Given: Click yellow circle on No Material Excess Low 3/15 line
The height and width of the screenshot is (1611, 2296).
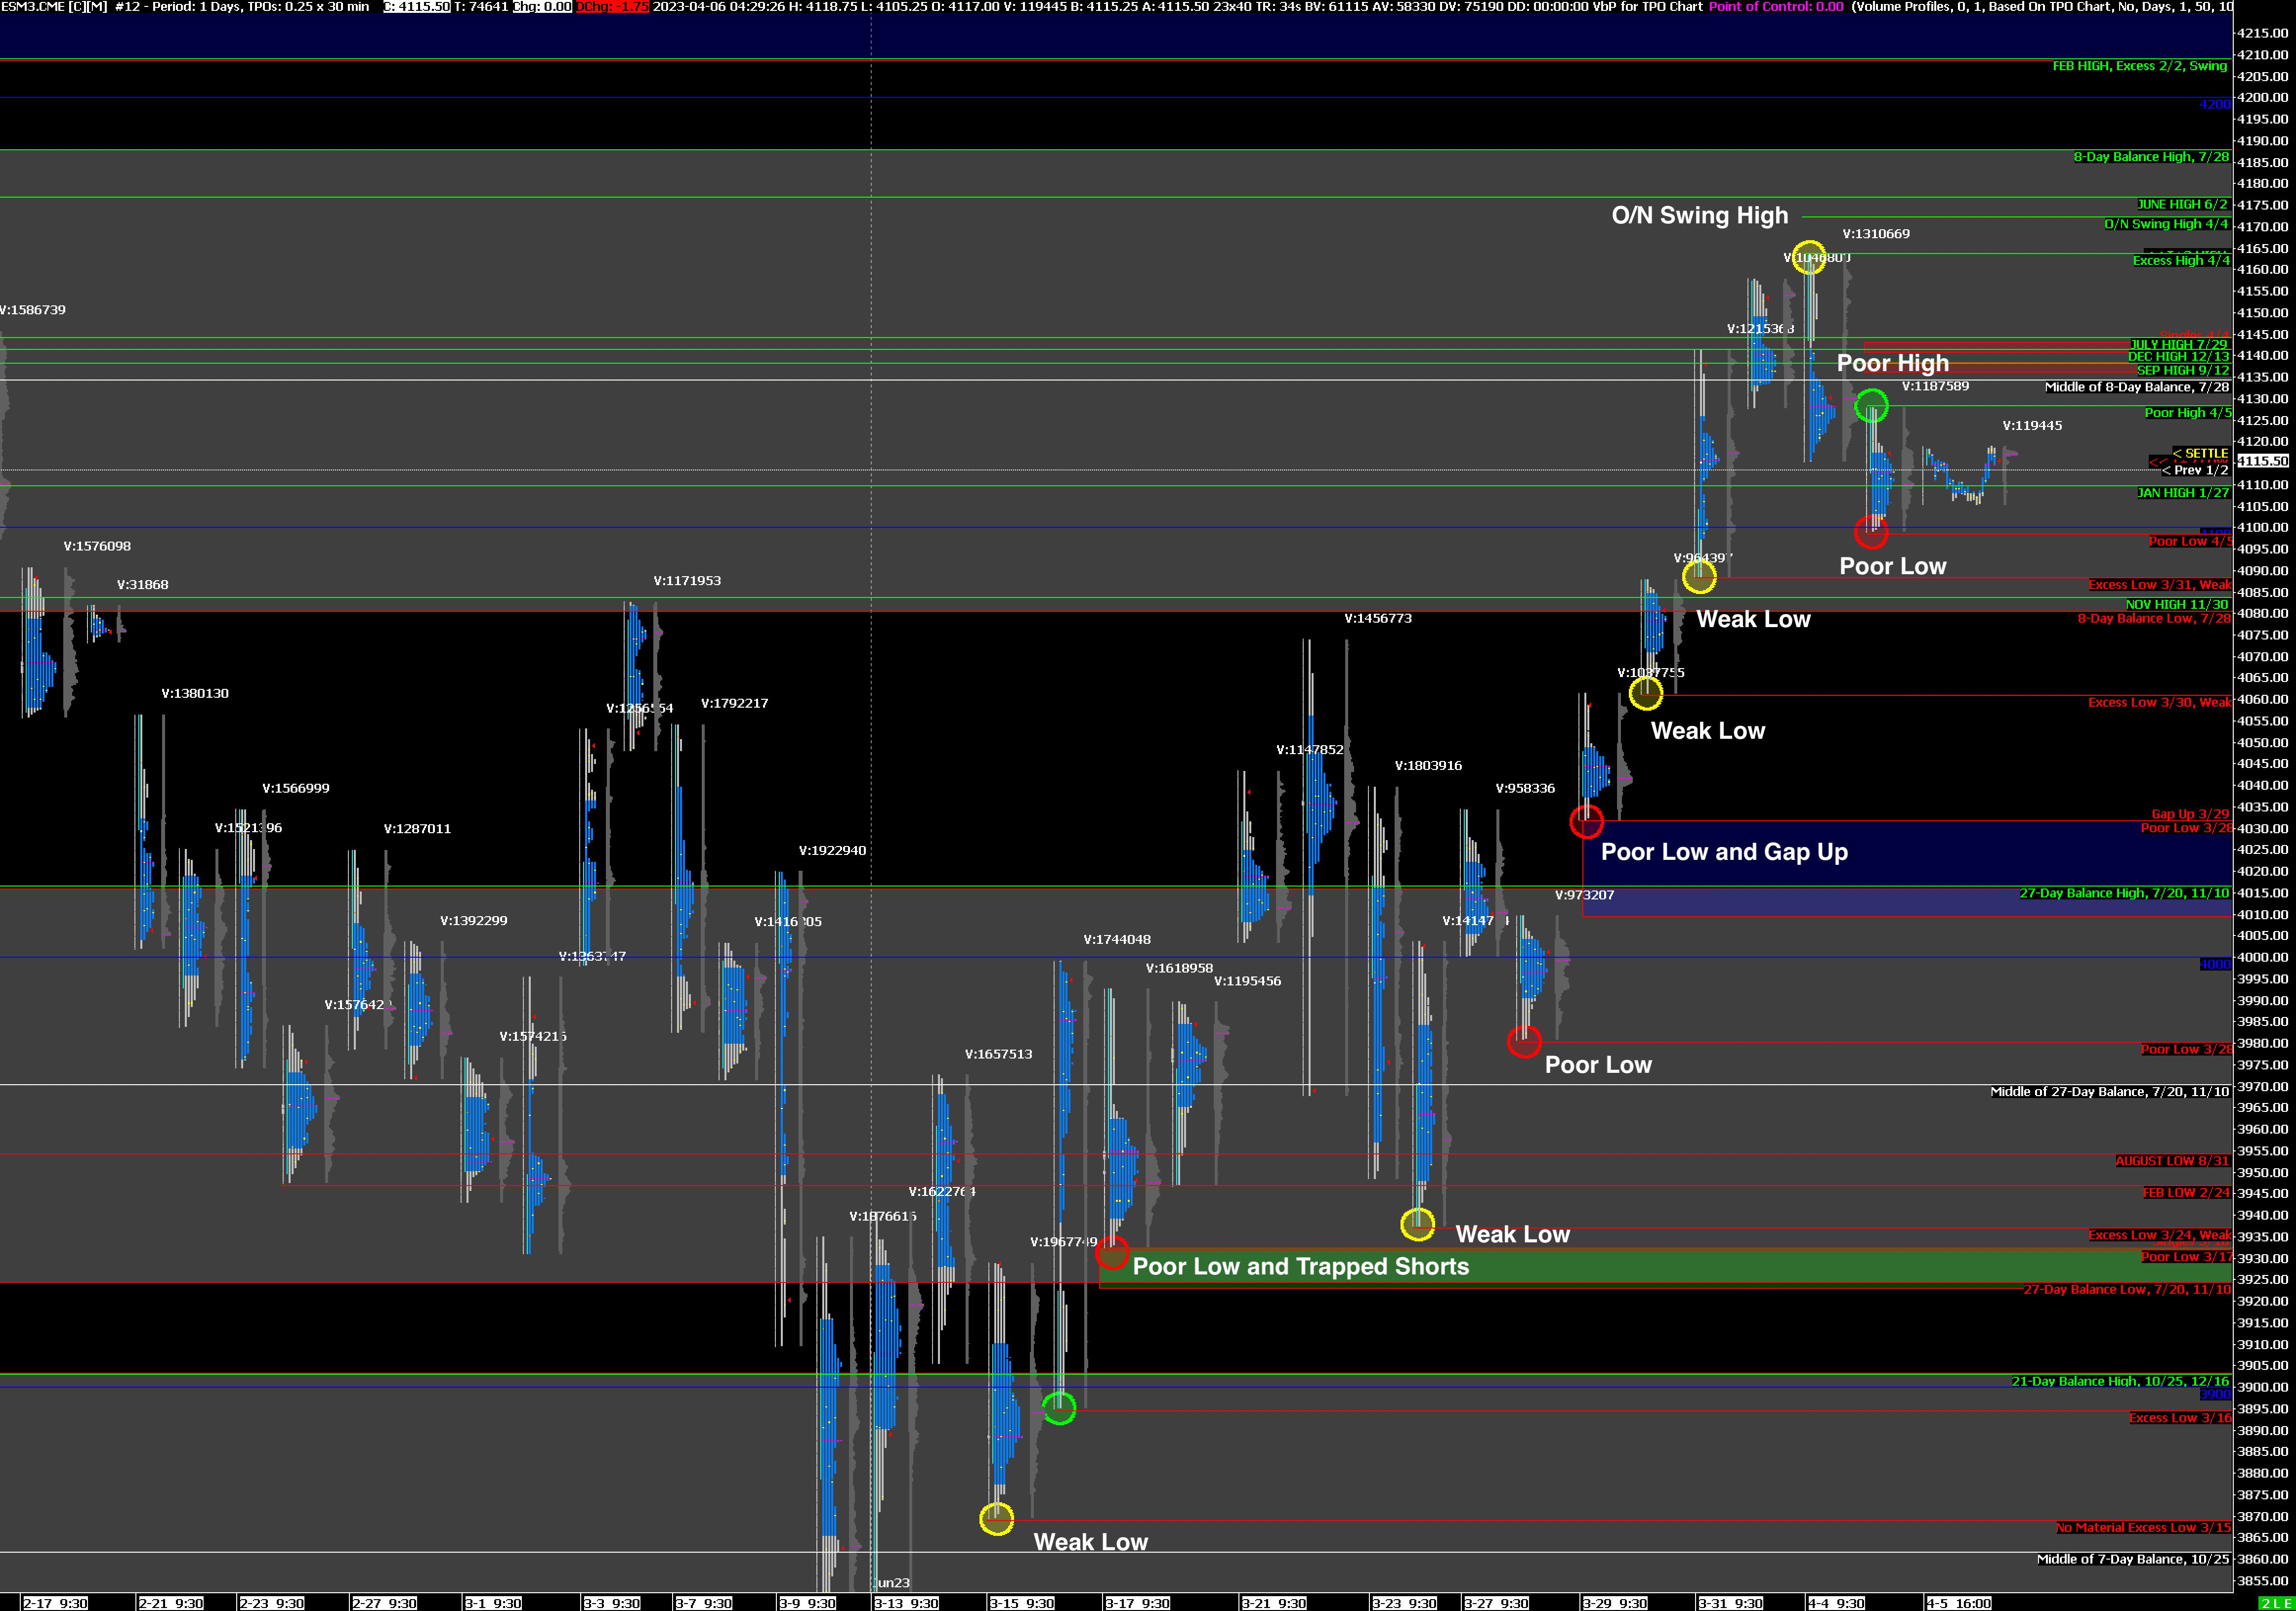Looking at the screenshot, I should (x=996, y=1519).
